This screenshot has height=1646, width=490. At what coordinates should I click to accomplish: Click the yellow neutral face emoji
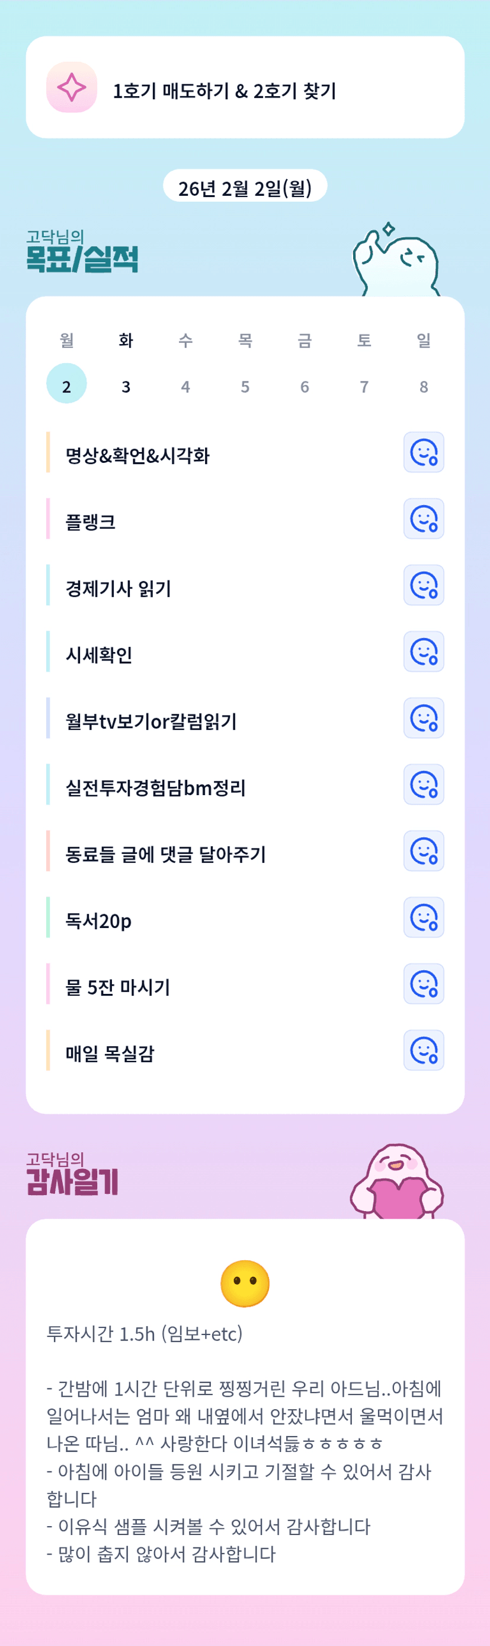tap(245, 1283)
